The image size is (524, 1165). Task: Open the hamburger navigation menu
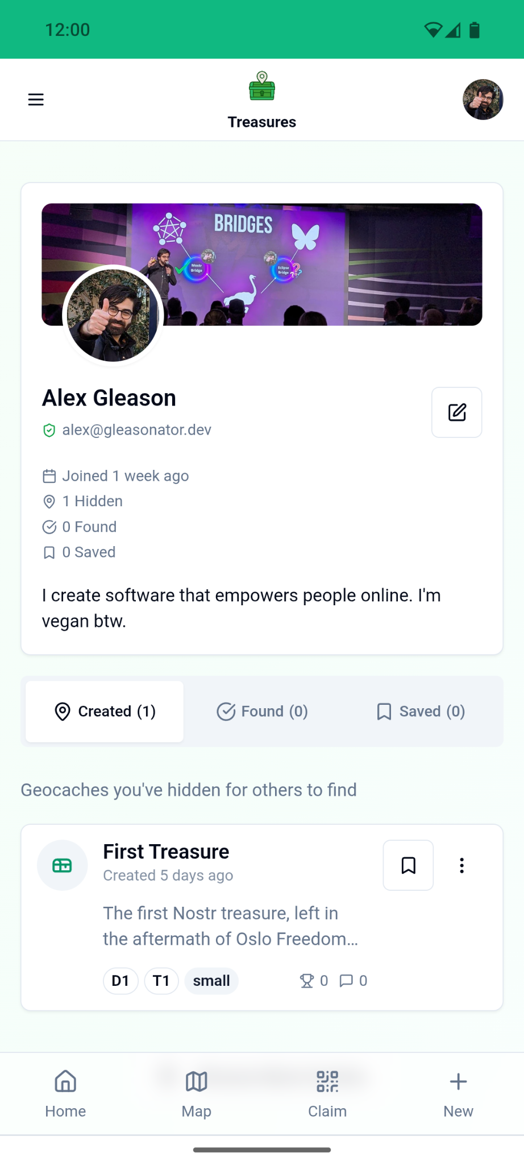pyautogui.click(x=36, y=100)
